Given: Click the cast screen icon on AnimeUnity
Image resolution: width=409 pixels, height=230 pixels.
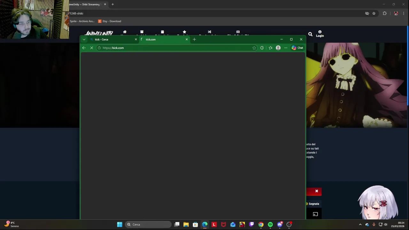Looking at the screenshot, I should [x=315, y=214].
